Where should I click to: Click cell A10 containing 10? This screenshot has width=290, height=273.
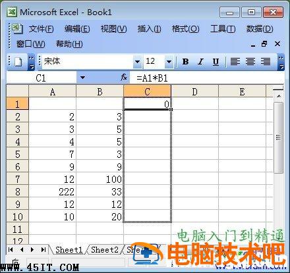coord(53,216)
